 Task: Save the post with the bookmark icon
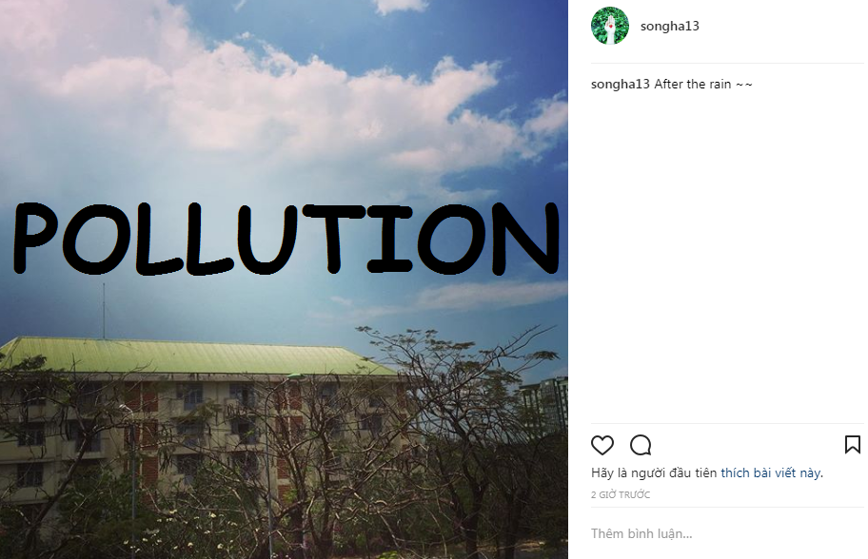pyautogui.click(x=853, y=445)
